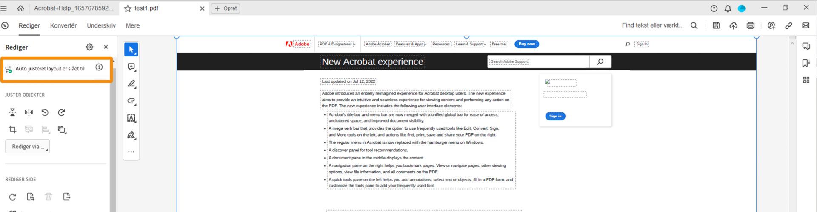This screenshot has height=212, width=817.
Task: Click the Opret new tab button
Action: point(226,8)
